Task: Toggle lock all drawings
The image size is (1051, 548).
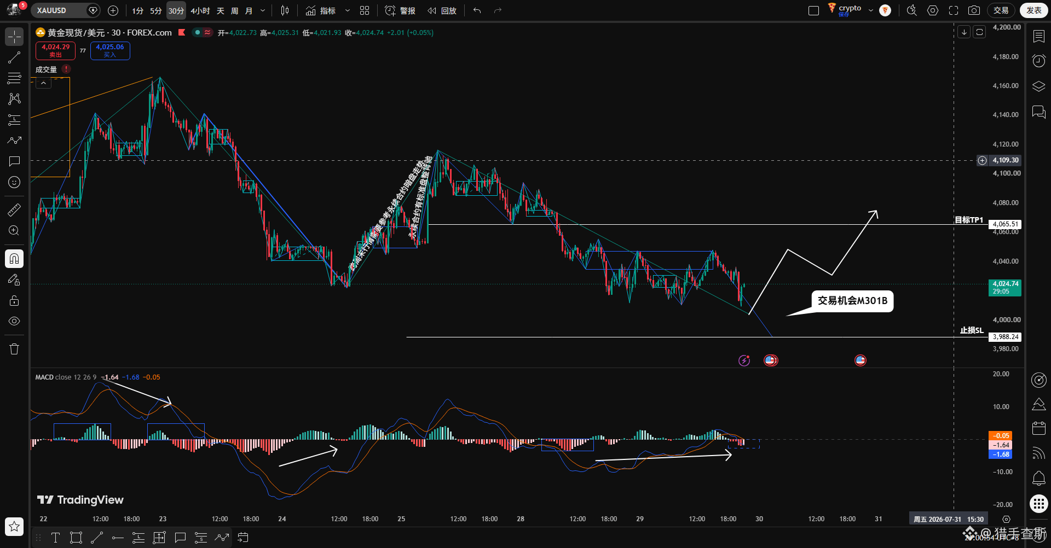Action: click(14, 300)
